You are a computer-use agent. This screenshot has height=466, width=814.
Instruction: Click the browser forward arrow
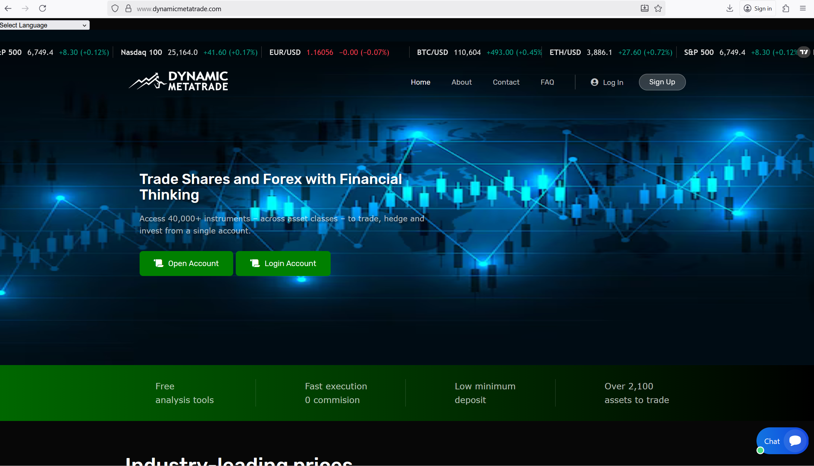pos(25,8)
